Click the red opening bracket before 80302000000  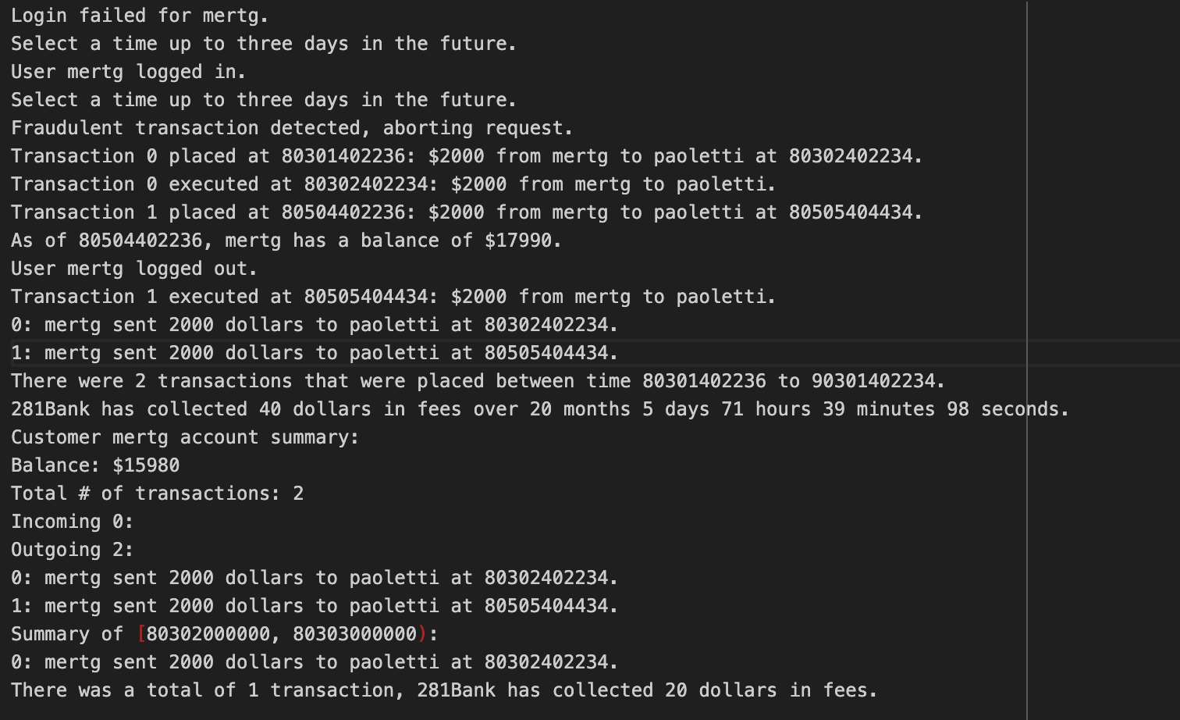pos(141,634)
